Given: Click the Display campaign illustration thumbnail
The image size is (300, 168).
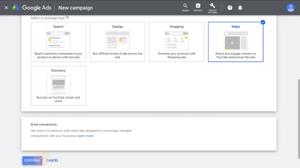Looking at the screenshot, I should click(x=118, y=41).
